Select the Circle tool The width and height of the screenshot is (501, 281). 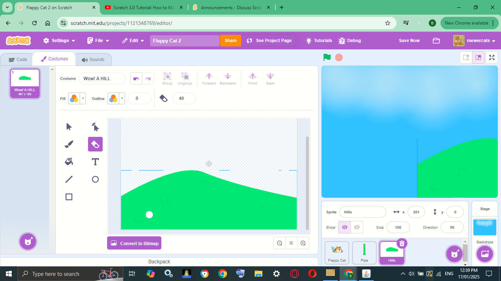95,179
